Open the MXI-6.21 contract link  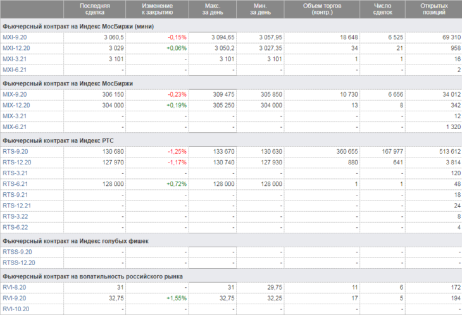pos(15,70)
